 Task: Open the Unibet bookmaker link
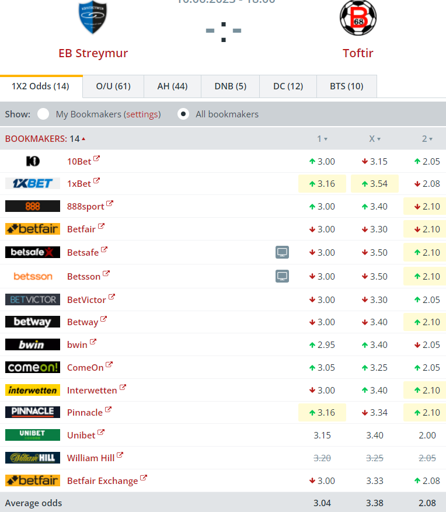click(81, 436)
